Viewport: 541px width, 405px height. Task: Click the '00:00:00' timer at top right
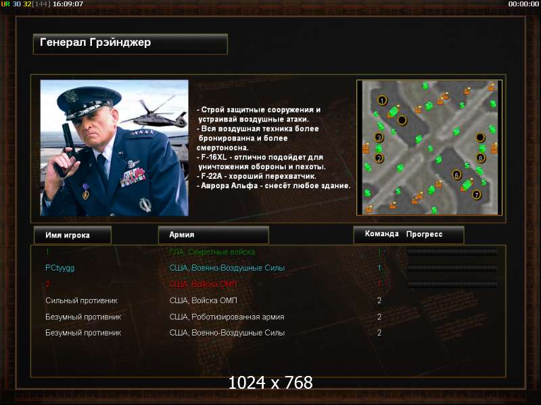(x=523, y=4)
